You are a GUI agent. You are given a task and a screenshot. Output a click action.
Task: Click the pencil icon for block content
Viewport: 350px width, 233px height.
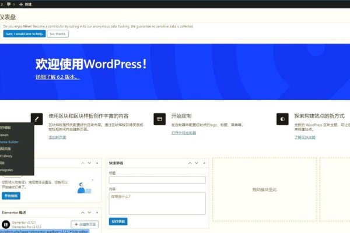pyautogui.click(x=37, y=119)
